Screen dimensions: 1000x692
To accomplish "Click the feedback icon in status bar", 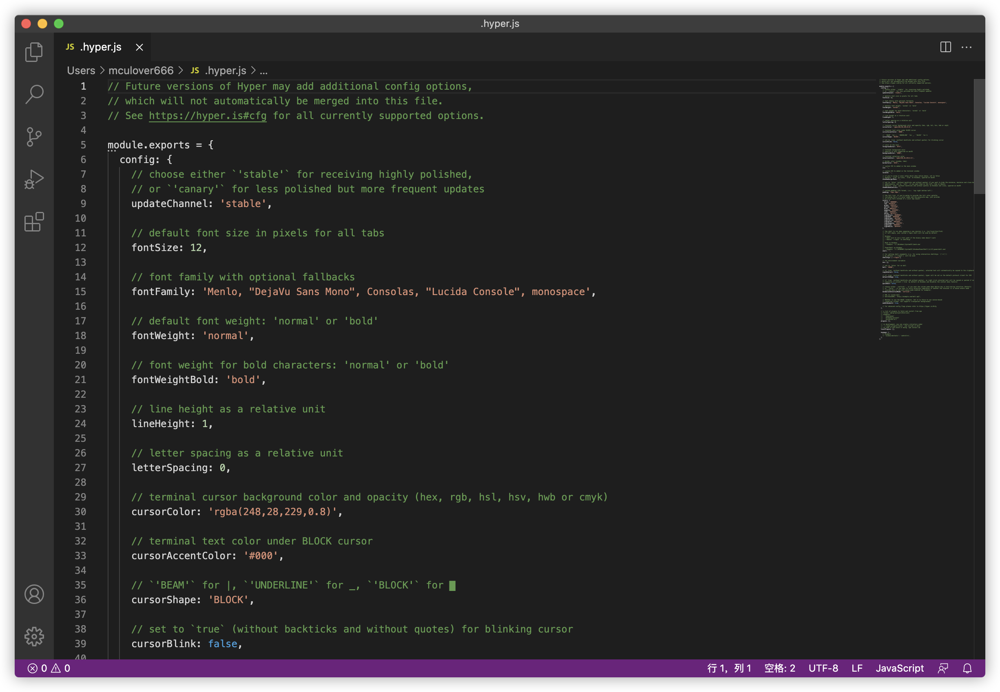I will pos(943,668).
